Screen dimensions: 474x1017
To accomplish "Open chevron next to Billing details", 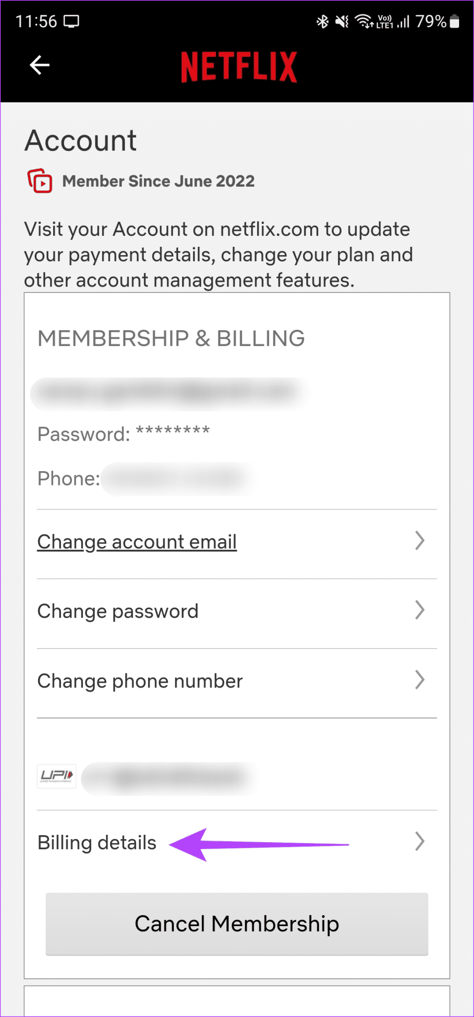I will (420, 842).
